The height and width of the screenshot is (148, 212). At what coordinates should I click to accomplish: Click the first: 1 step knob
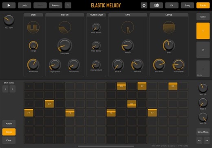click(203, 102)
